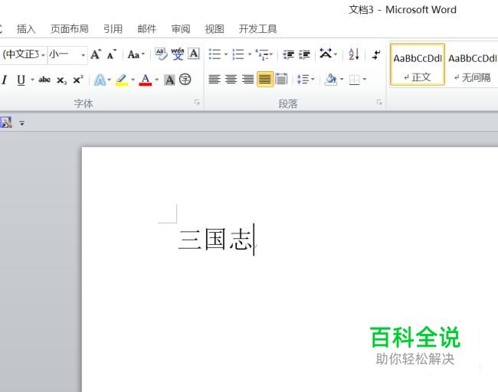The image size is (498, 392).
Task: Open the 引用 ribbon tab
Action: [x=113, y=29]
